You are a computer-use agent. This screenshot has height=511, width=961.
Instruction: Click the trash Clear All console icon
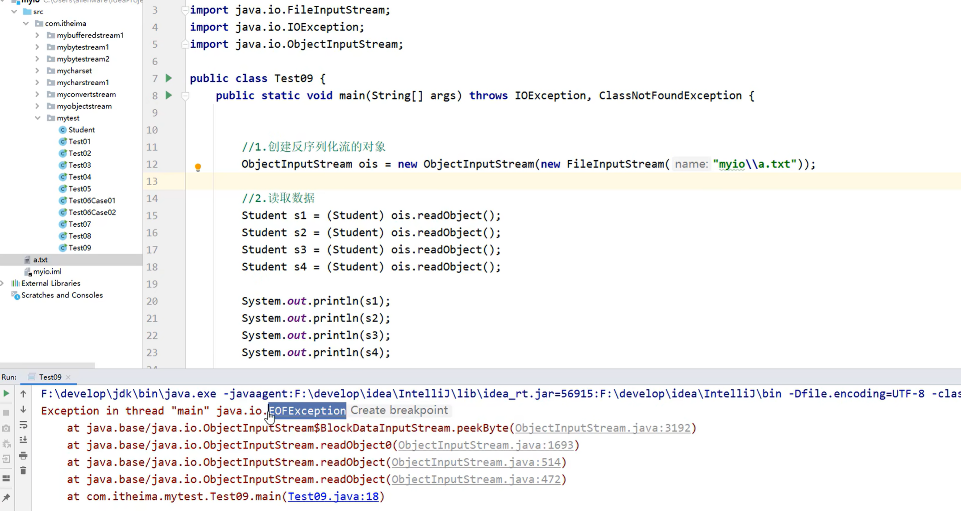pyautogui.click(x=23, y=470)
